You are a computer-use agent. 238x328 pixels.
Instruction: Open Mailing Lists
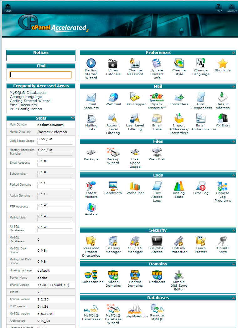tap(91, 118)
